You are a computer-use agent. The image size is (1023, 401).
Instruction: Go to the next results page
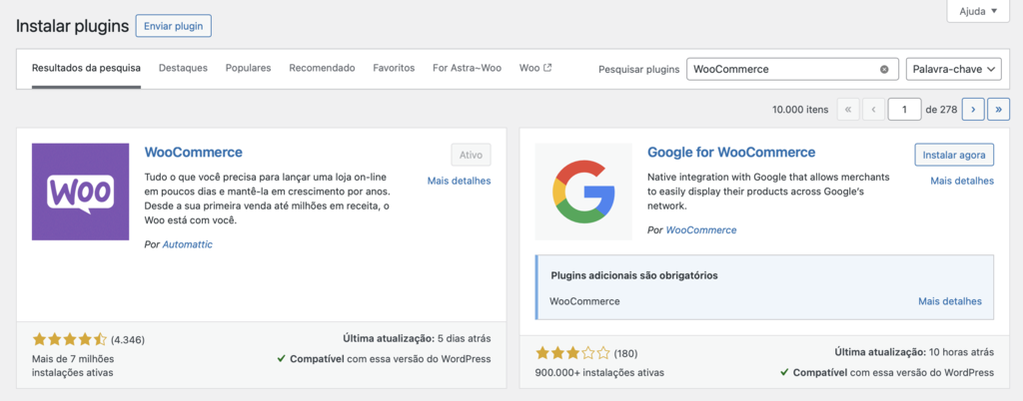click(x=973, y=110)
